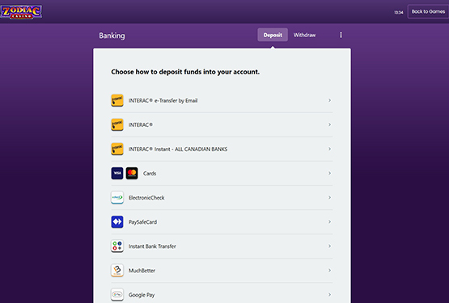The height and width of the screenshot is (303, 449).
Task: Click the ElectronicCheck icon
Action: [x=117, y=198]
